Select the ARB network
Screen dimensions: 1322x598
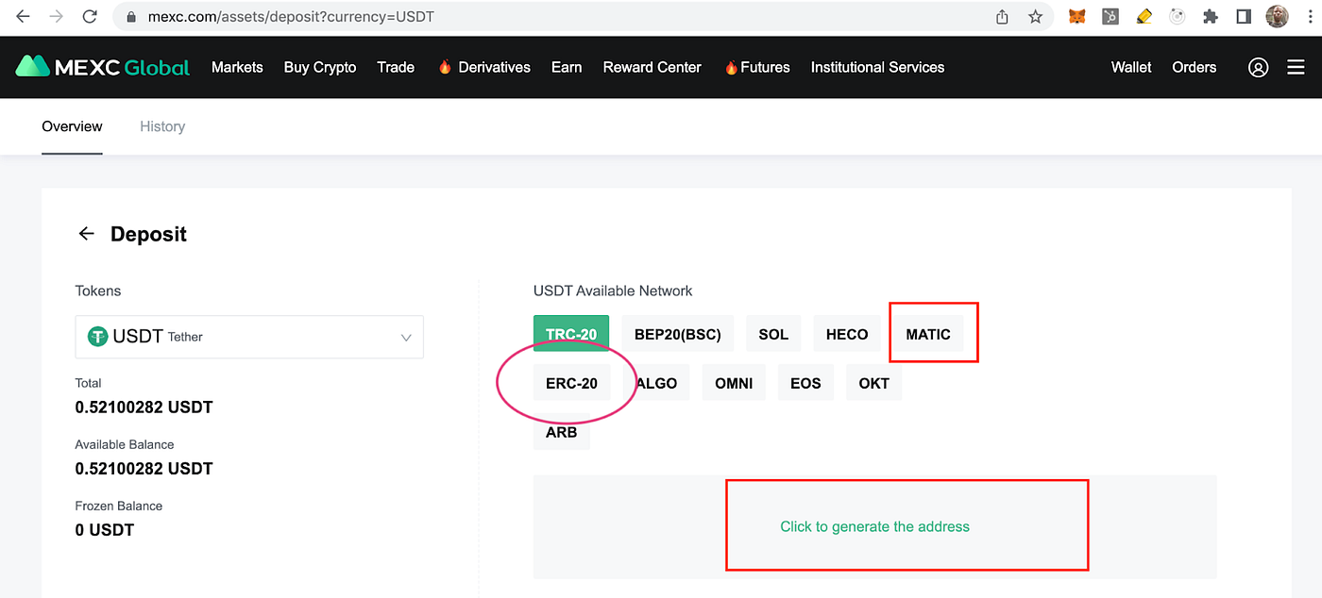pos(562,432)
